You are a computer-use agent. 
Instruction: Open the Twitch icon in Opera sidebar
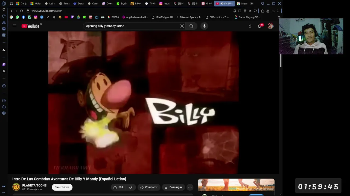pos(4,65)
